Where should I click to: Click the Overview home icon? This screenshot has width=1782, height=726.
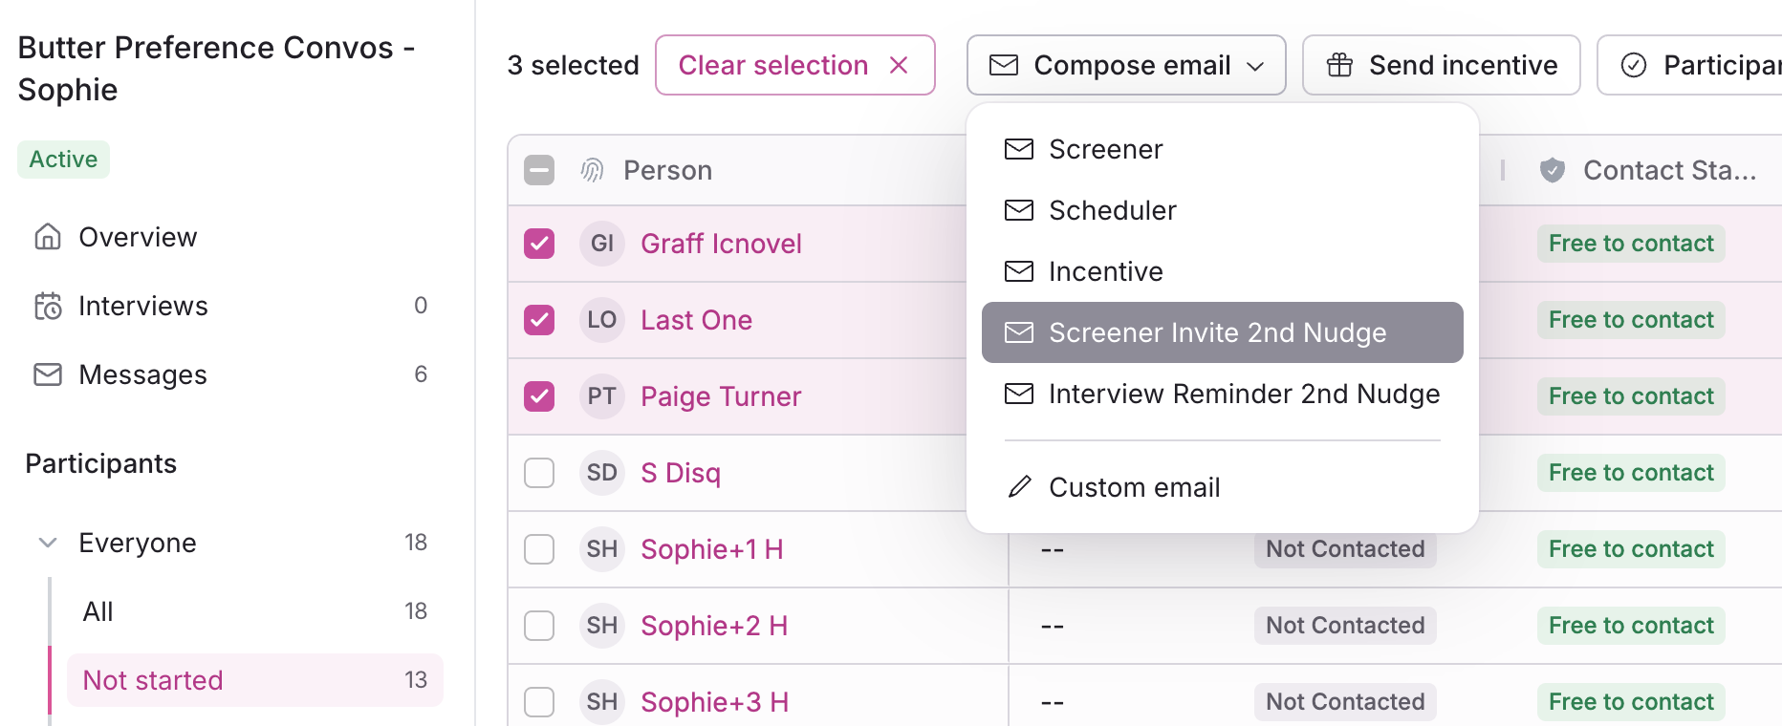(48, 236)
